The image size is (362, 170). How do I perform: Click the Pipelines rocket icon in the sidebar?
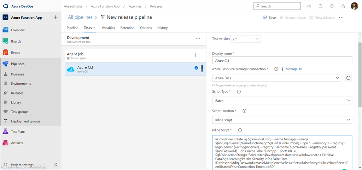coord(6,64)
